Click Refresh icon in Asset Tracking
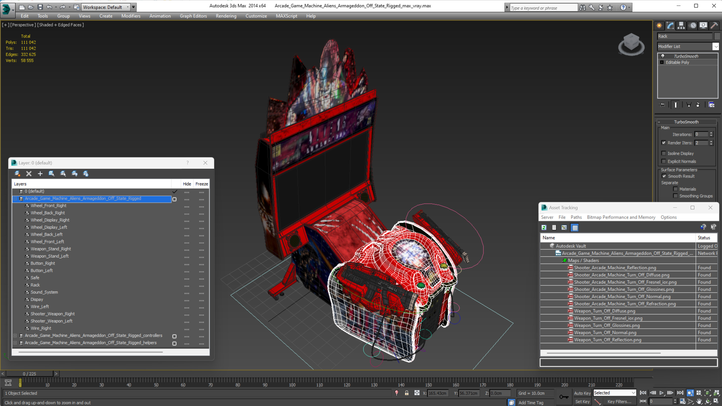This screenshot has height=406, width=722. tap(544, 227)
